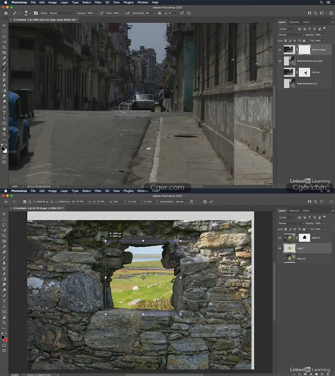The image size is (335, 376).
Task: Switch to the Paths tab in the stone wall window
Action: point(306,211)
